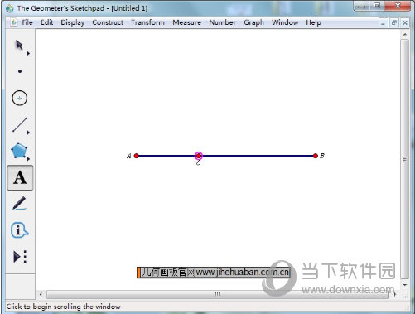Select segment AB between C and B
415x314 pixels.
click(x=258, y=156)
